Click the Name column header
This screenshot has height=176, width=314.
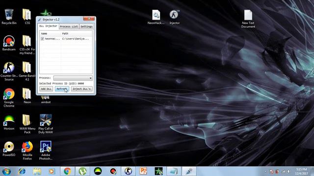pos(50,34)
